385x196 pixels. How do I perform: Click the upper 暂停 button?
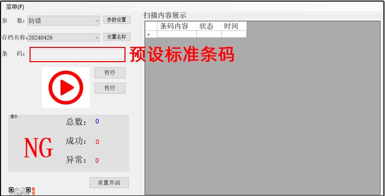110,73
